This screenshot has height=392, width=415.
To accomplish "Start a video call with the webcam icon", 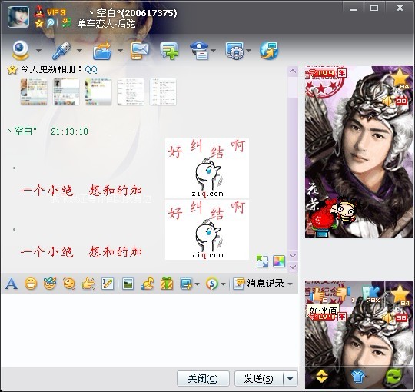I will click(x=21, y=50).
